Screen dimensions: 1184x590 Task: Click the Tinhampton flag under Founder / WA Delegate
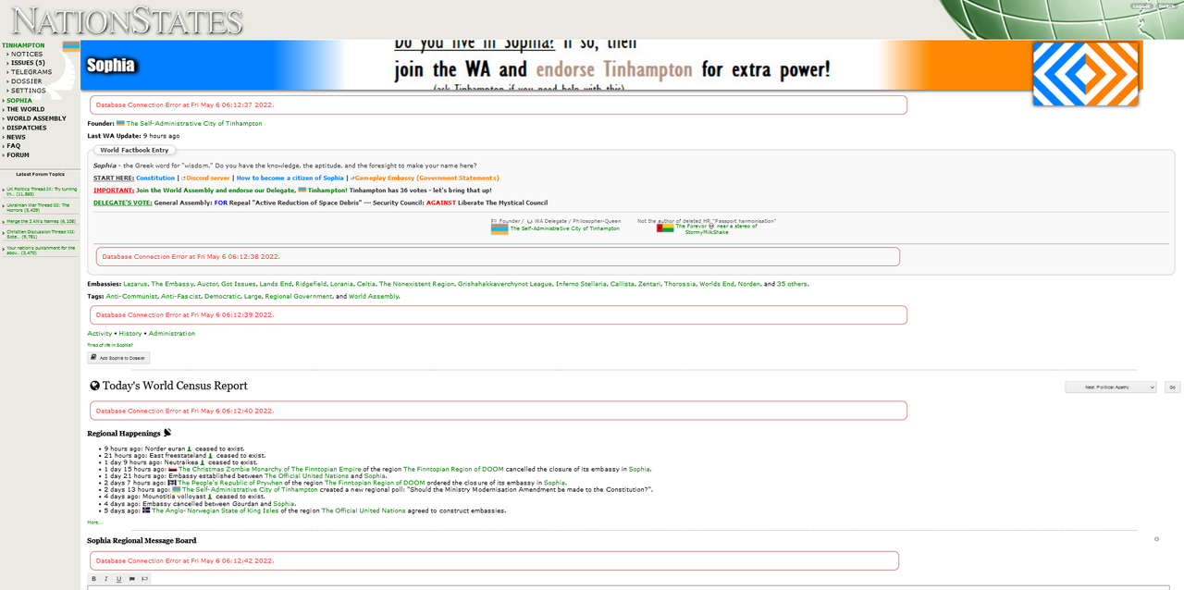click(499, 228)
